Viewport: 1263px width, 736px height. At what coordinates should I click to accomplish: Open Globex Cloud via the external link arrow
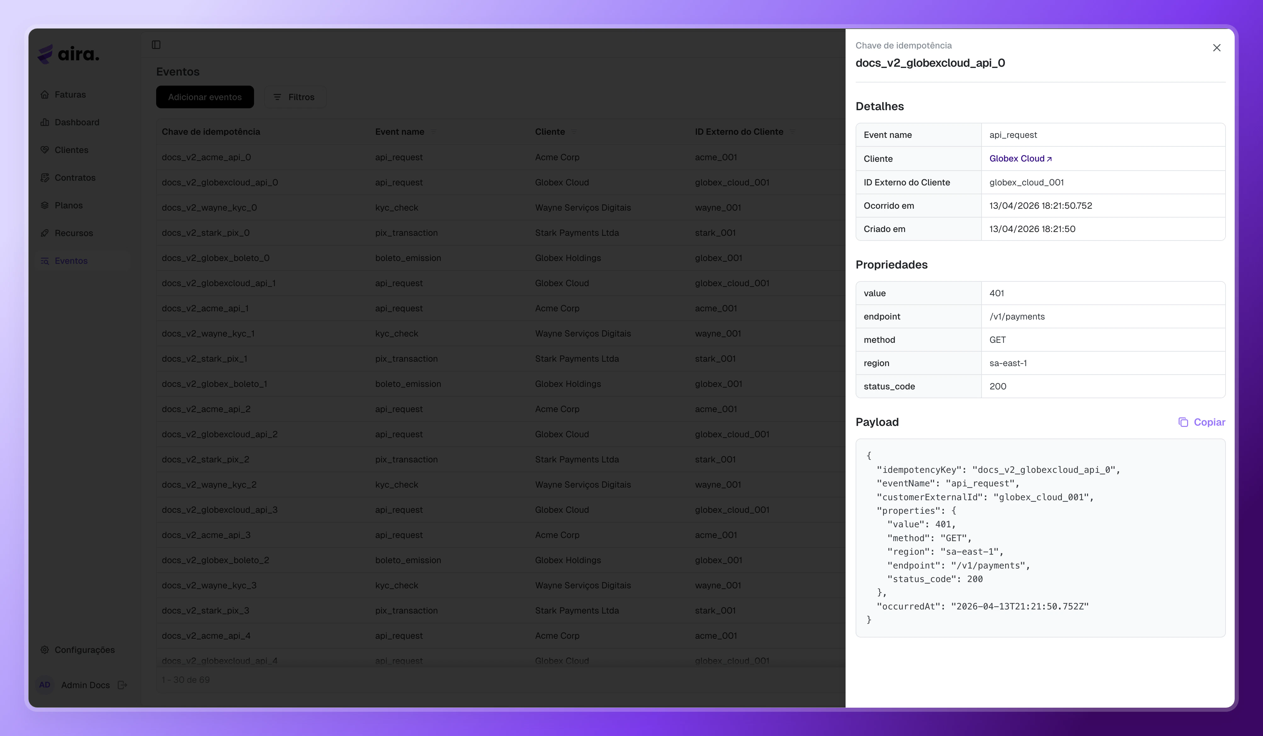coord(1049,158)
